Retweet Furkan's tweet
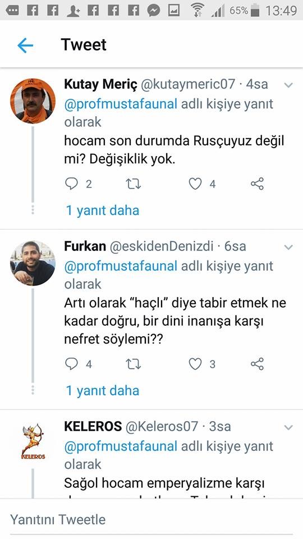The width and height of the screenshot is (303, 539). pos(134,364)
